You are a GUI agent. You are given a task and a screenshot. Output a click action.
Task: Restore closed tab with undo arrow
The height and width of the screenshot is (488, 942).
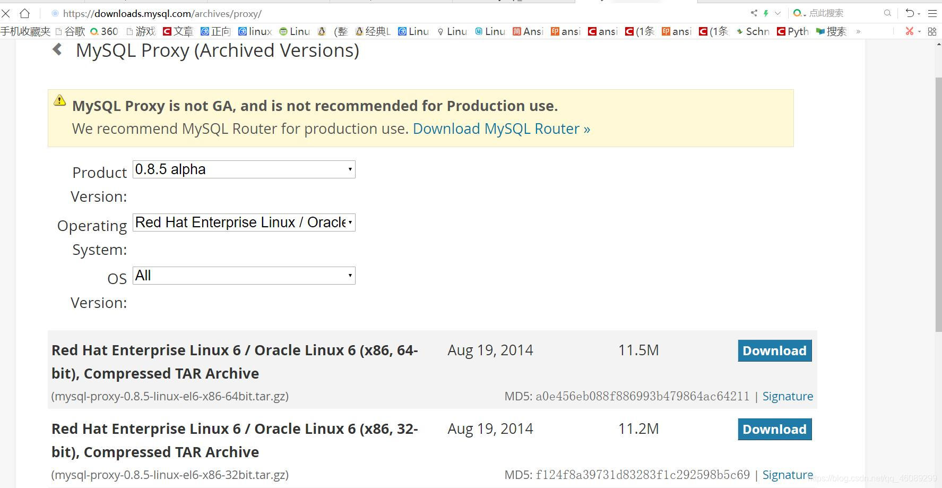(x=910, y=13)
